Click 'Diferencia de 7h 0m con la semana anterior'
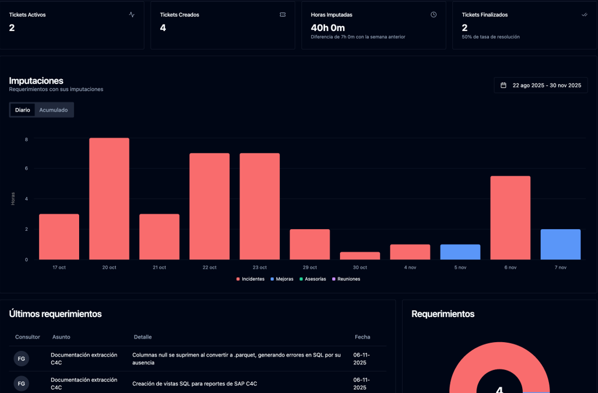598x393 pixels. click(358, 37)
